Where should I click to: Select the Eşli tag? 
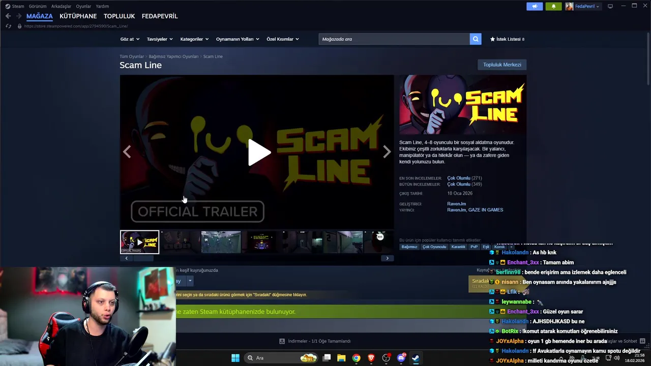(x=486, y=247)
